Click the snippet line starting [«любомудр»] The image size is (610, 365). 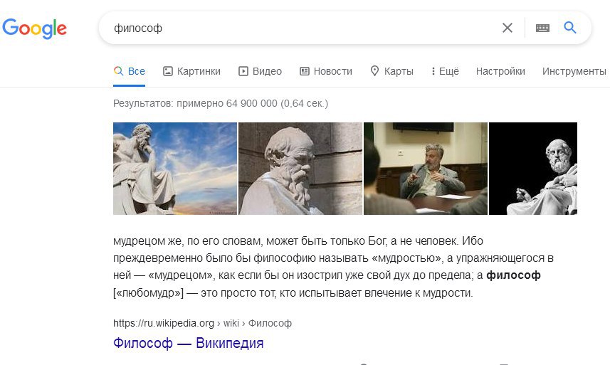(x=293, y=292)
